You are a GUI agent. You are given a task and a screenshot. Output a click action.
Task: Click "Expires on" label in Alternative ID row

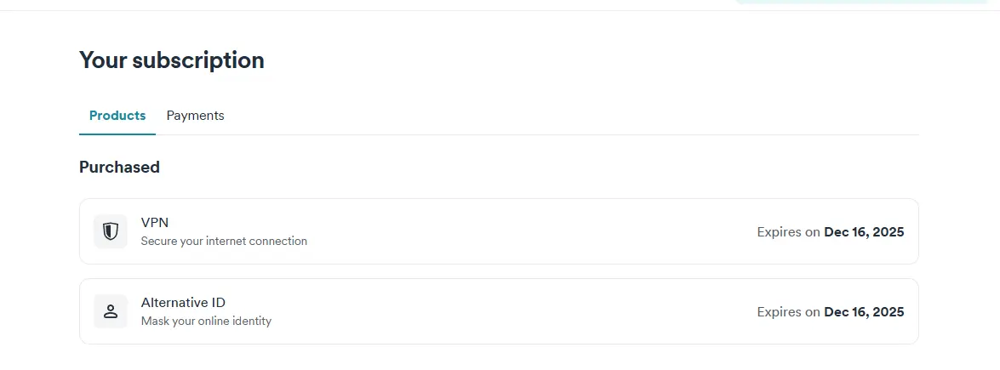[x=788, y=312]
